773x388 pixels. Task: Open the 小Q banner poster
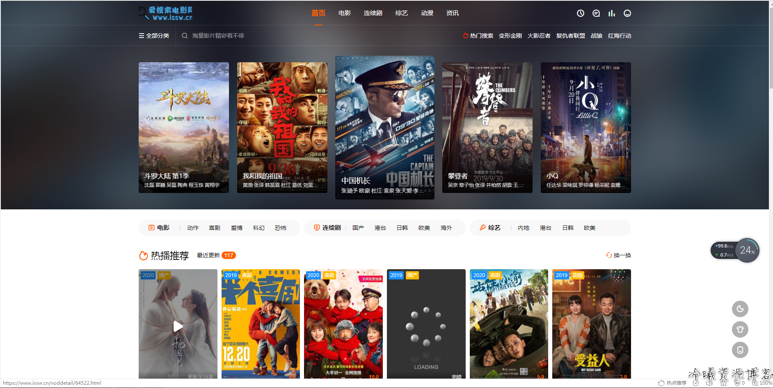(586, 127)
